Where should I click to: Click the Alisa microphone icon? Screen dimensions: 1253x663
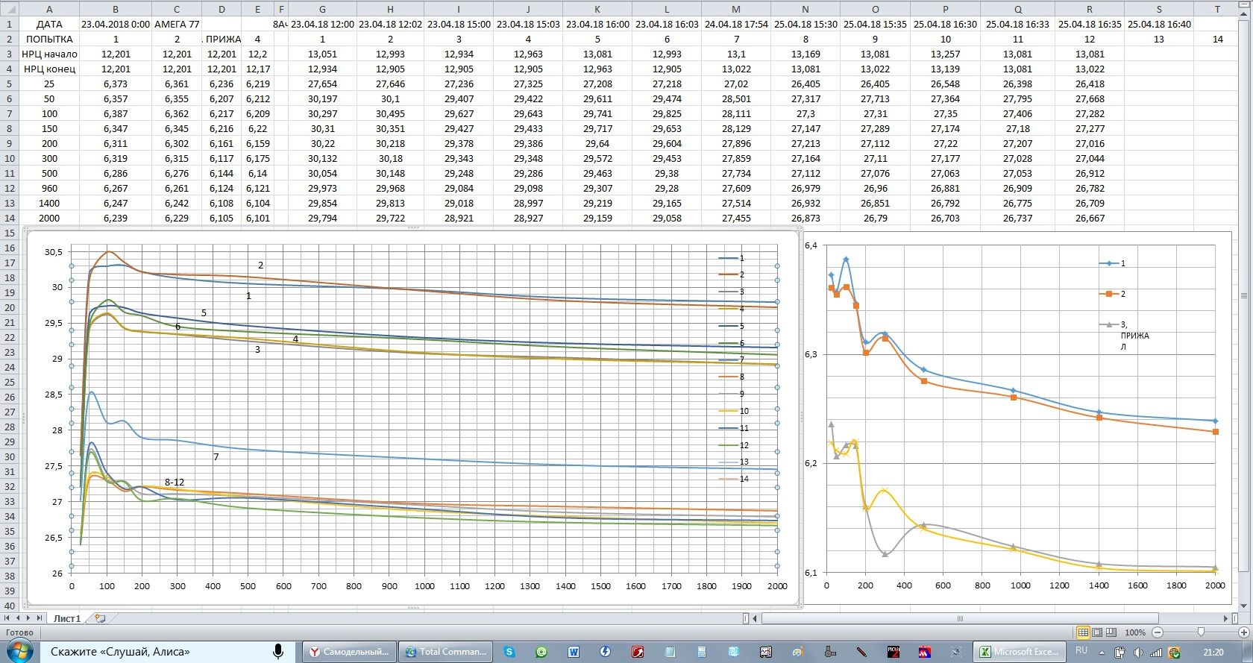click(278, 651)
